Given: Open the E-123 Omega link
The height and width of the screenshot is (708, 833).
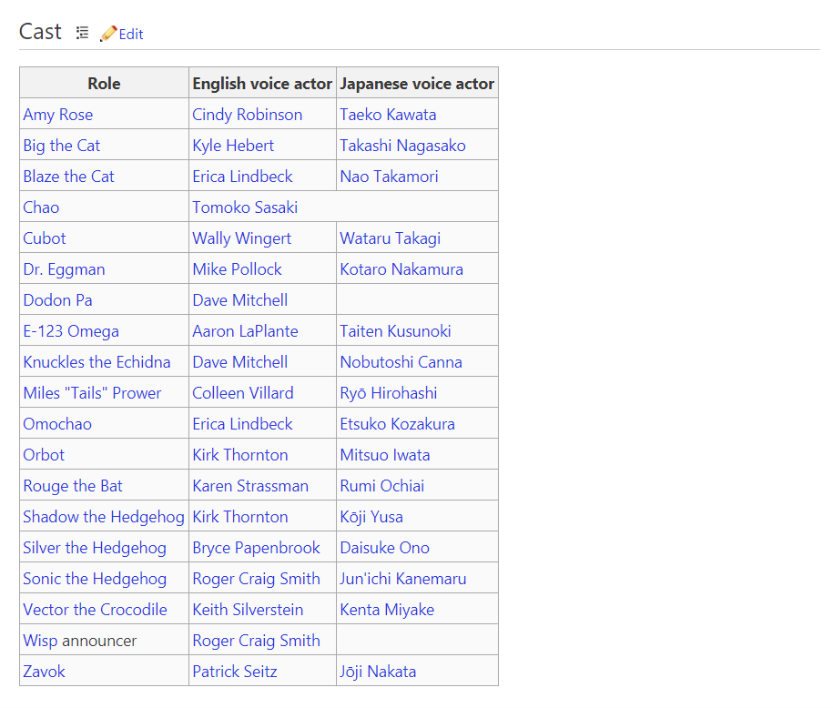Looking at the screenshot, I should pyautogui.click(x=71, y=331).
